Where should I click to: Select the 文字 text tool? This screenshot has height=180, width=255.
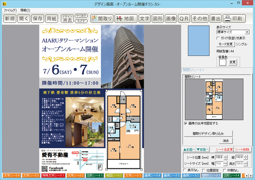(x=145, y=18)
